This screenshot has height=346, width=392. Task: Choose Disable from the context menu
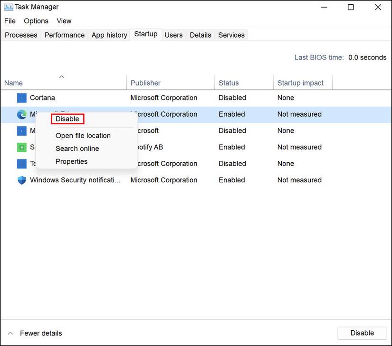(x=67, y=119)
